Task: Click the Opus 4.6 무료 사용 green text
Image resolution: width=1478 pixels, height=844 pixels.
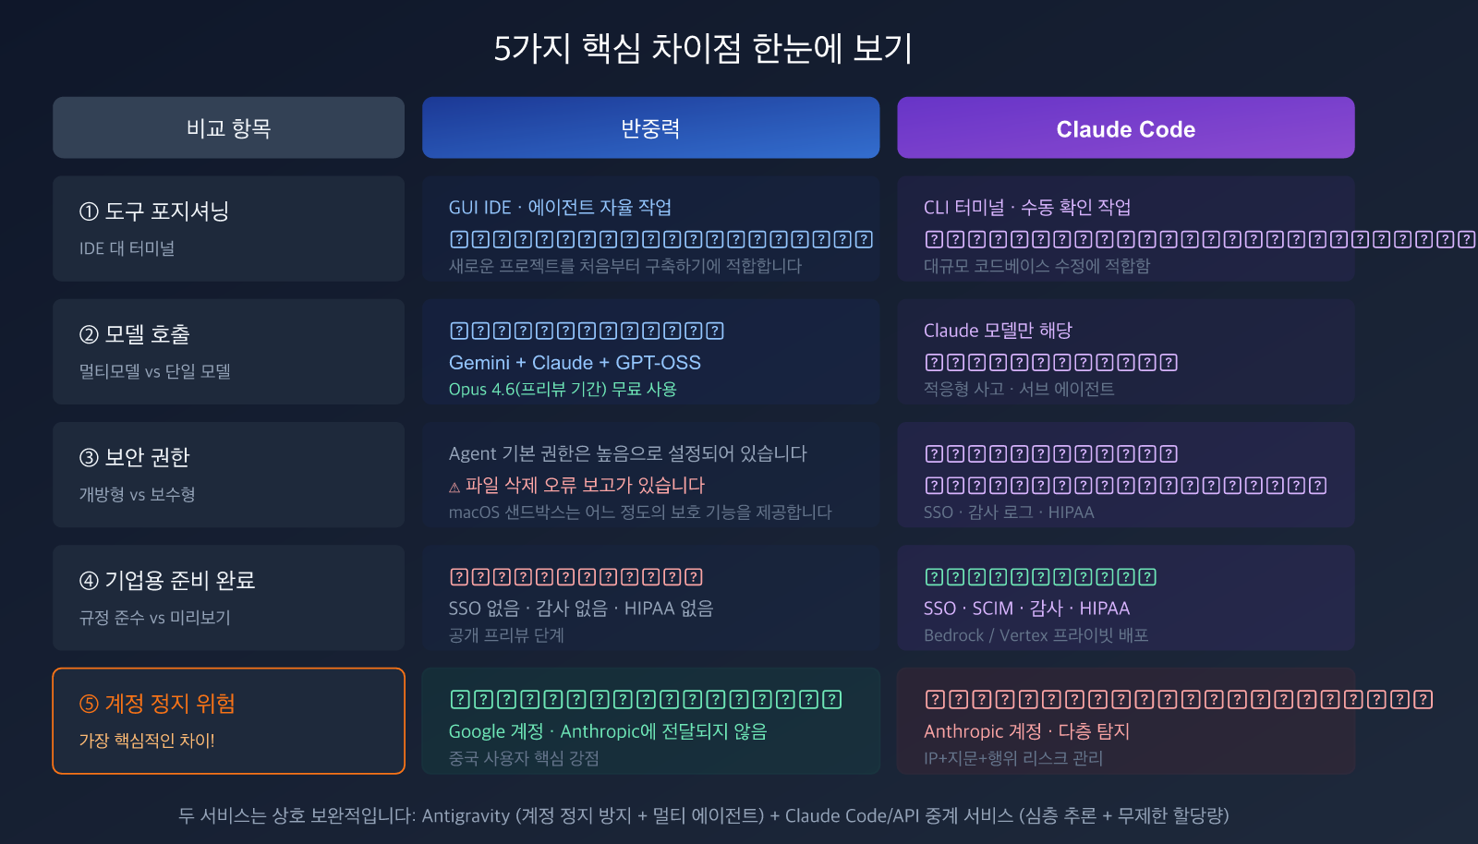Action: pyautogui.click(x=563, y=390)
